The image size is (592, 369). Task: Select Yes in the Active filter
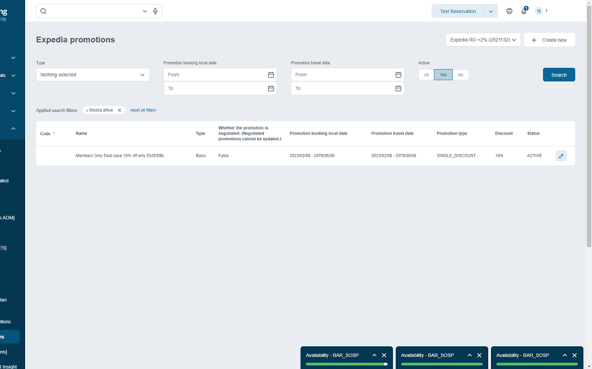[x=443, y=75]
